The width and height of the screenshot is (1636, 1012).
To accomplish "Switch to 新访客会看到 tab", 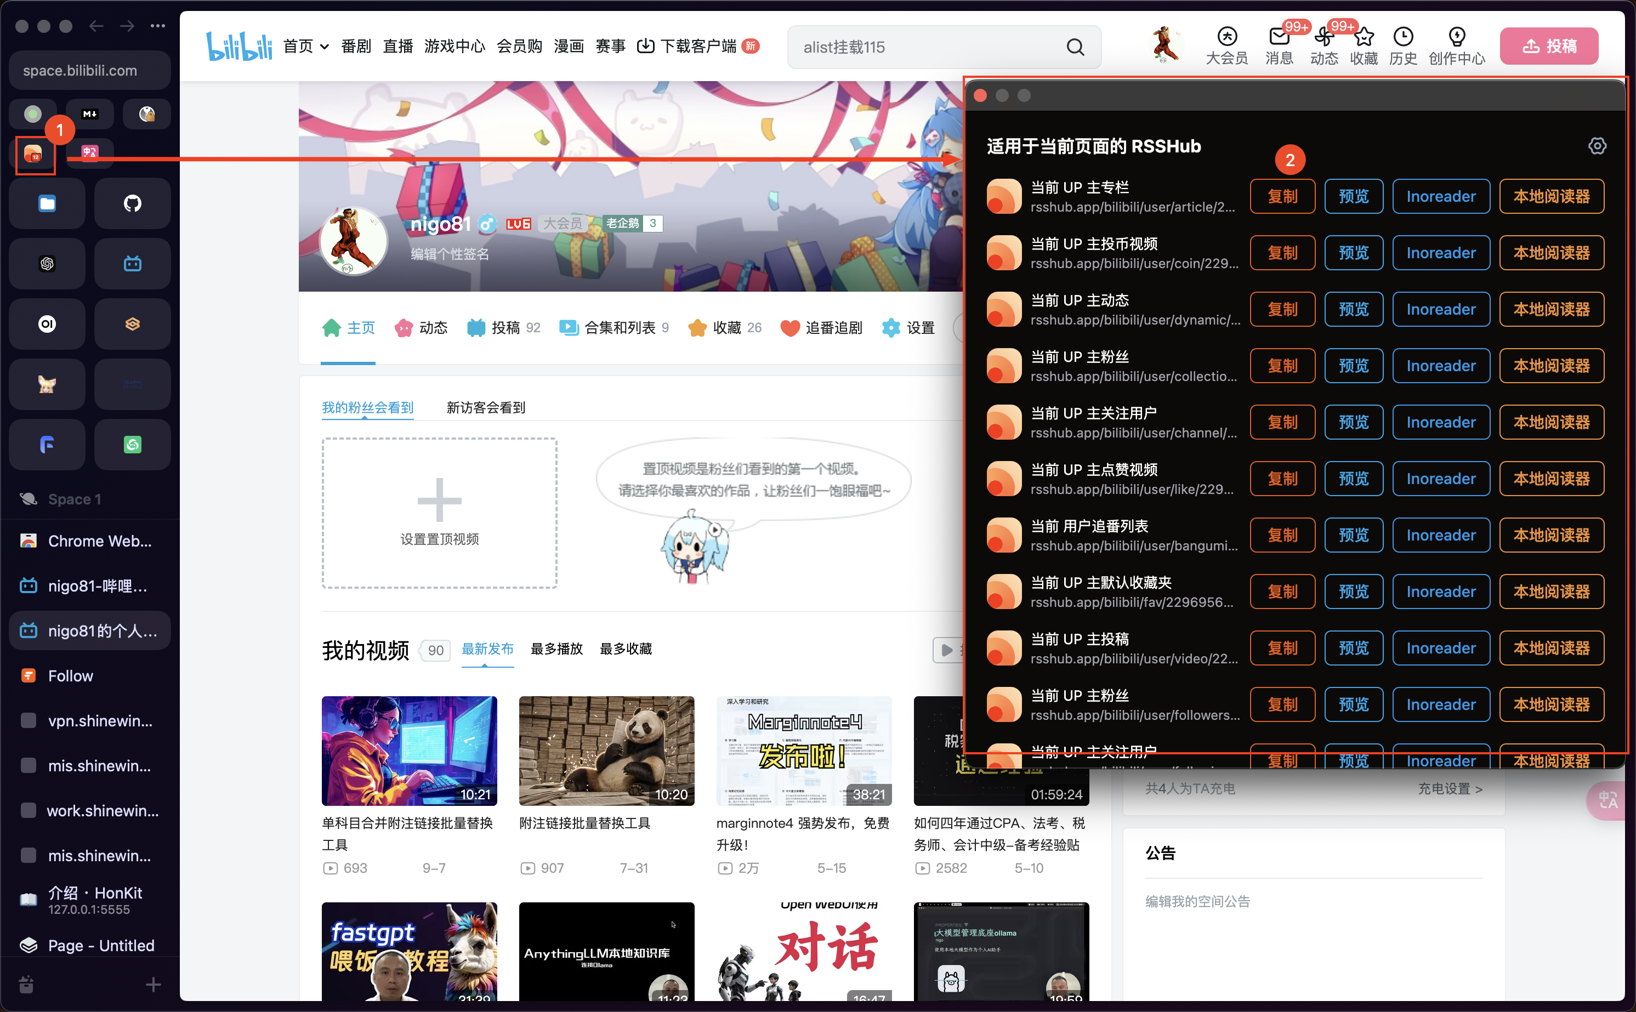I will pyautogui.click(x=485, y=407).
